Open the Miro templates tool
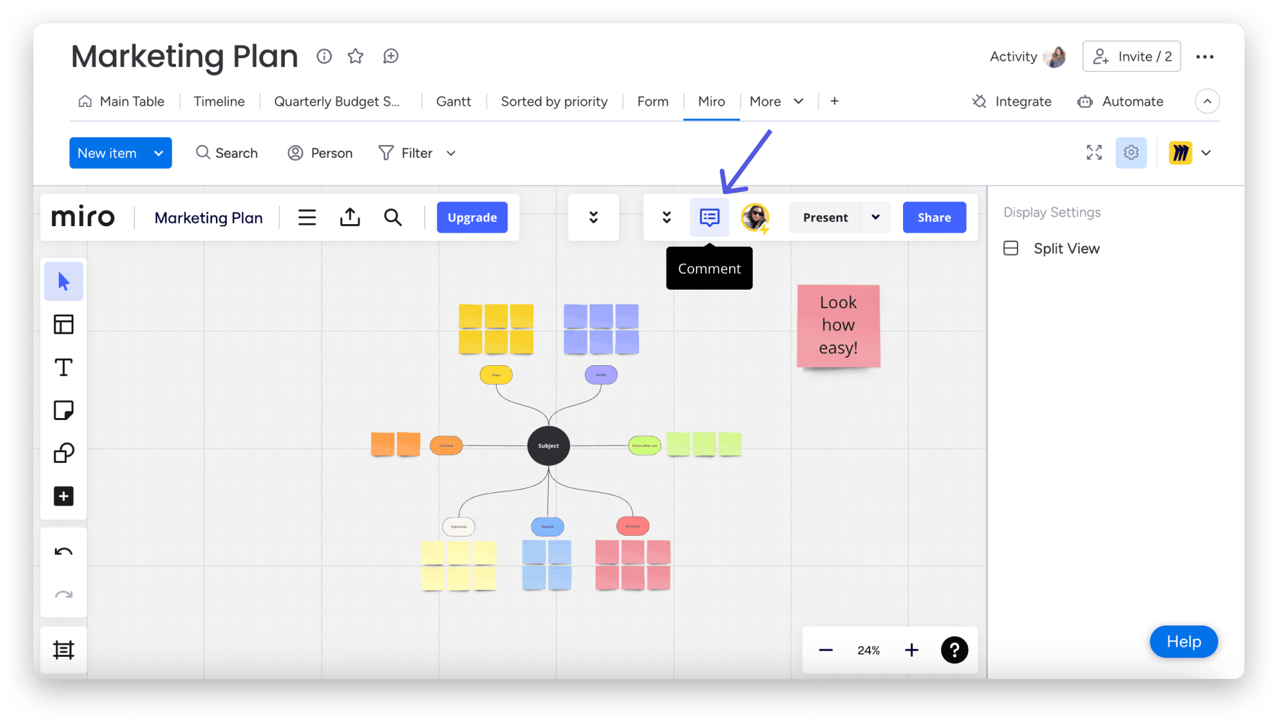The image size is (1278, 719). [x=63, y=324]
